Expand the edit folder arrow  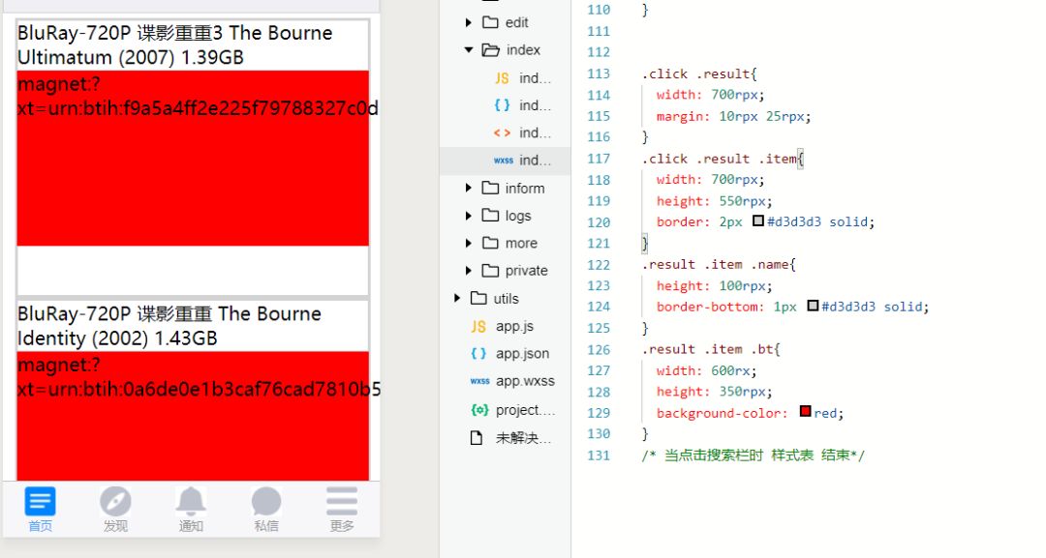[x=469, y=22]
